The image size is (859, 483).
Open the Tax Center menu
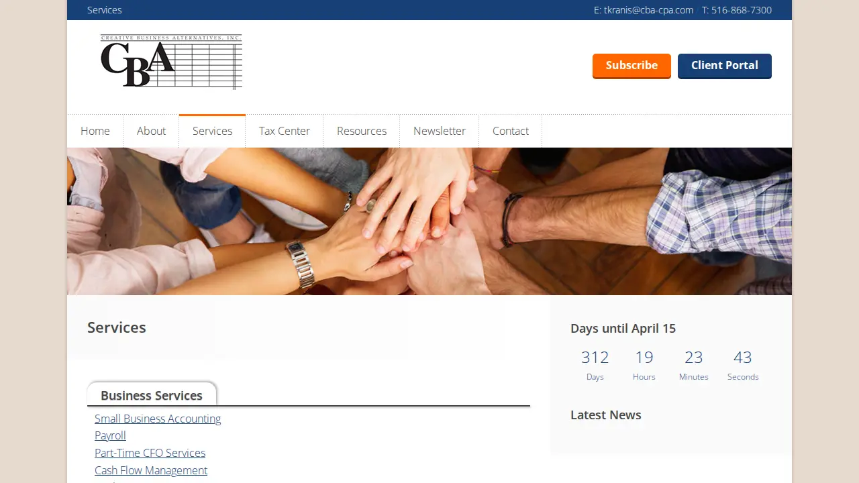pos(285,131)
